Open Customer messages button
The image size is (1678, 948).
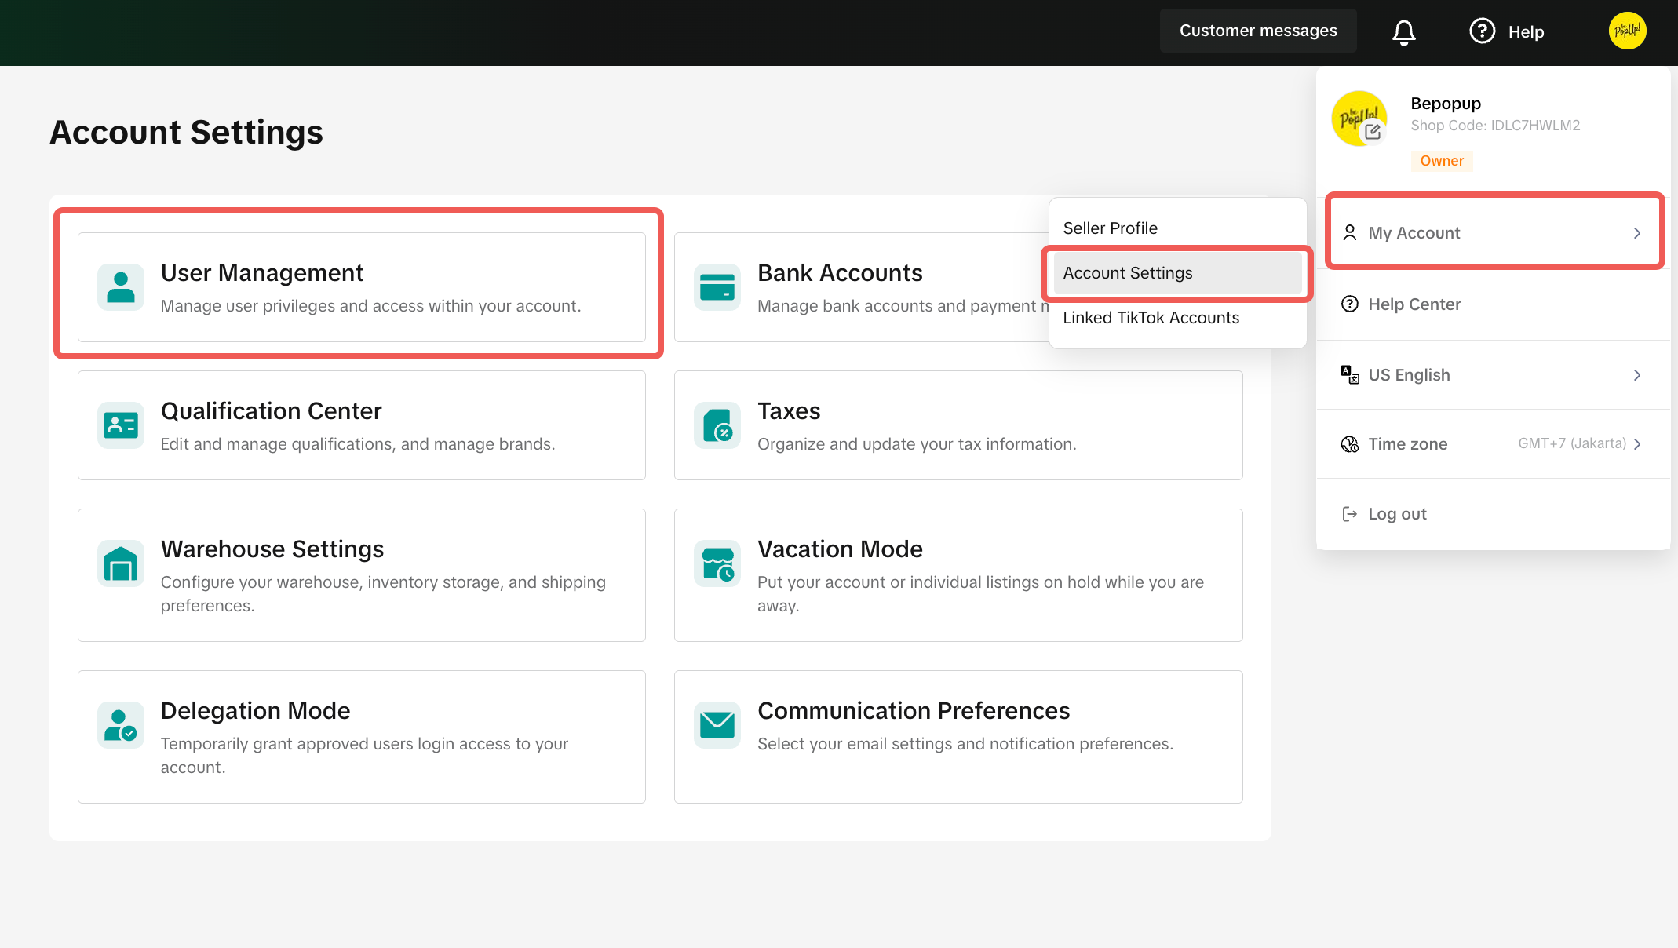point(1257,31)
